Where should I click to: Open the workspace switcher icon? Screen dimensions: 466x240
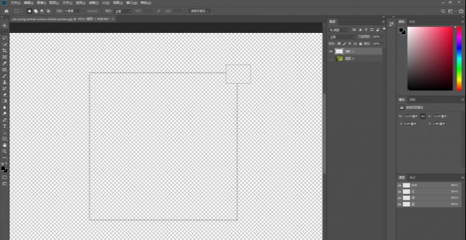[x=451, y=11]
